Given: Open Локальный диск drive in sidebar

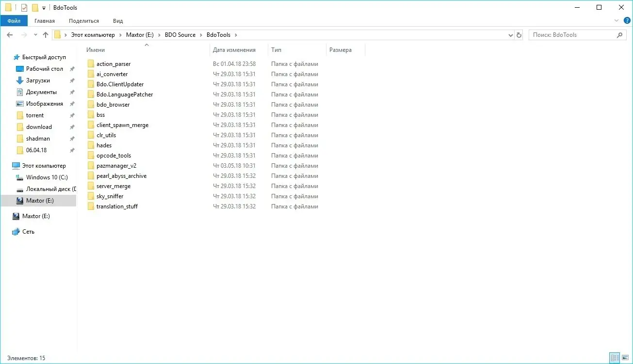Looking at the screenshot, I should click(x=50, y=189).
